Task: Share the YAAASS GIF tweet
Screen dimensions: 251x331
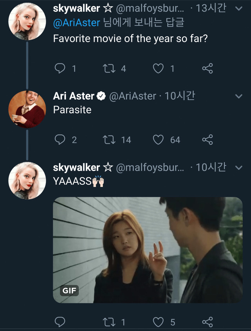Action: tap(207, 322)
